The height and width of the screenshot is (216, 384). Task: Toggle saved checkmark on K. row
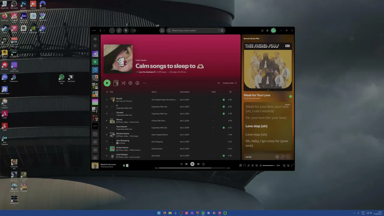(223, 106)
